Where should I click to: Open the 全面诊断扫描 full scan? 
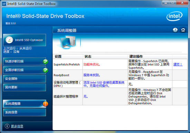(x=25, y=70)
